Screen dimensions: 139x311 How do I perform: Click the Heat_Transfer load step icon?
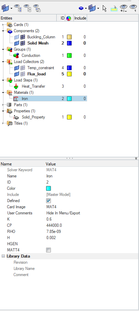tap(16, 86)
